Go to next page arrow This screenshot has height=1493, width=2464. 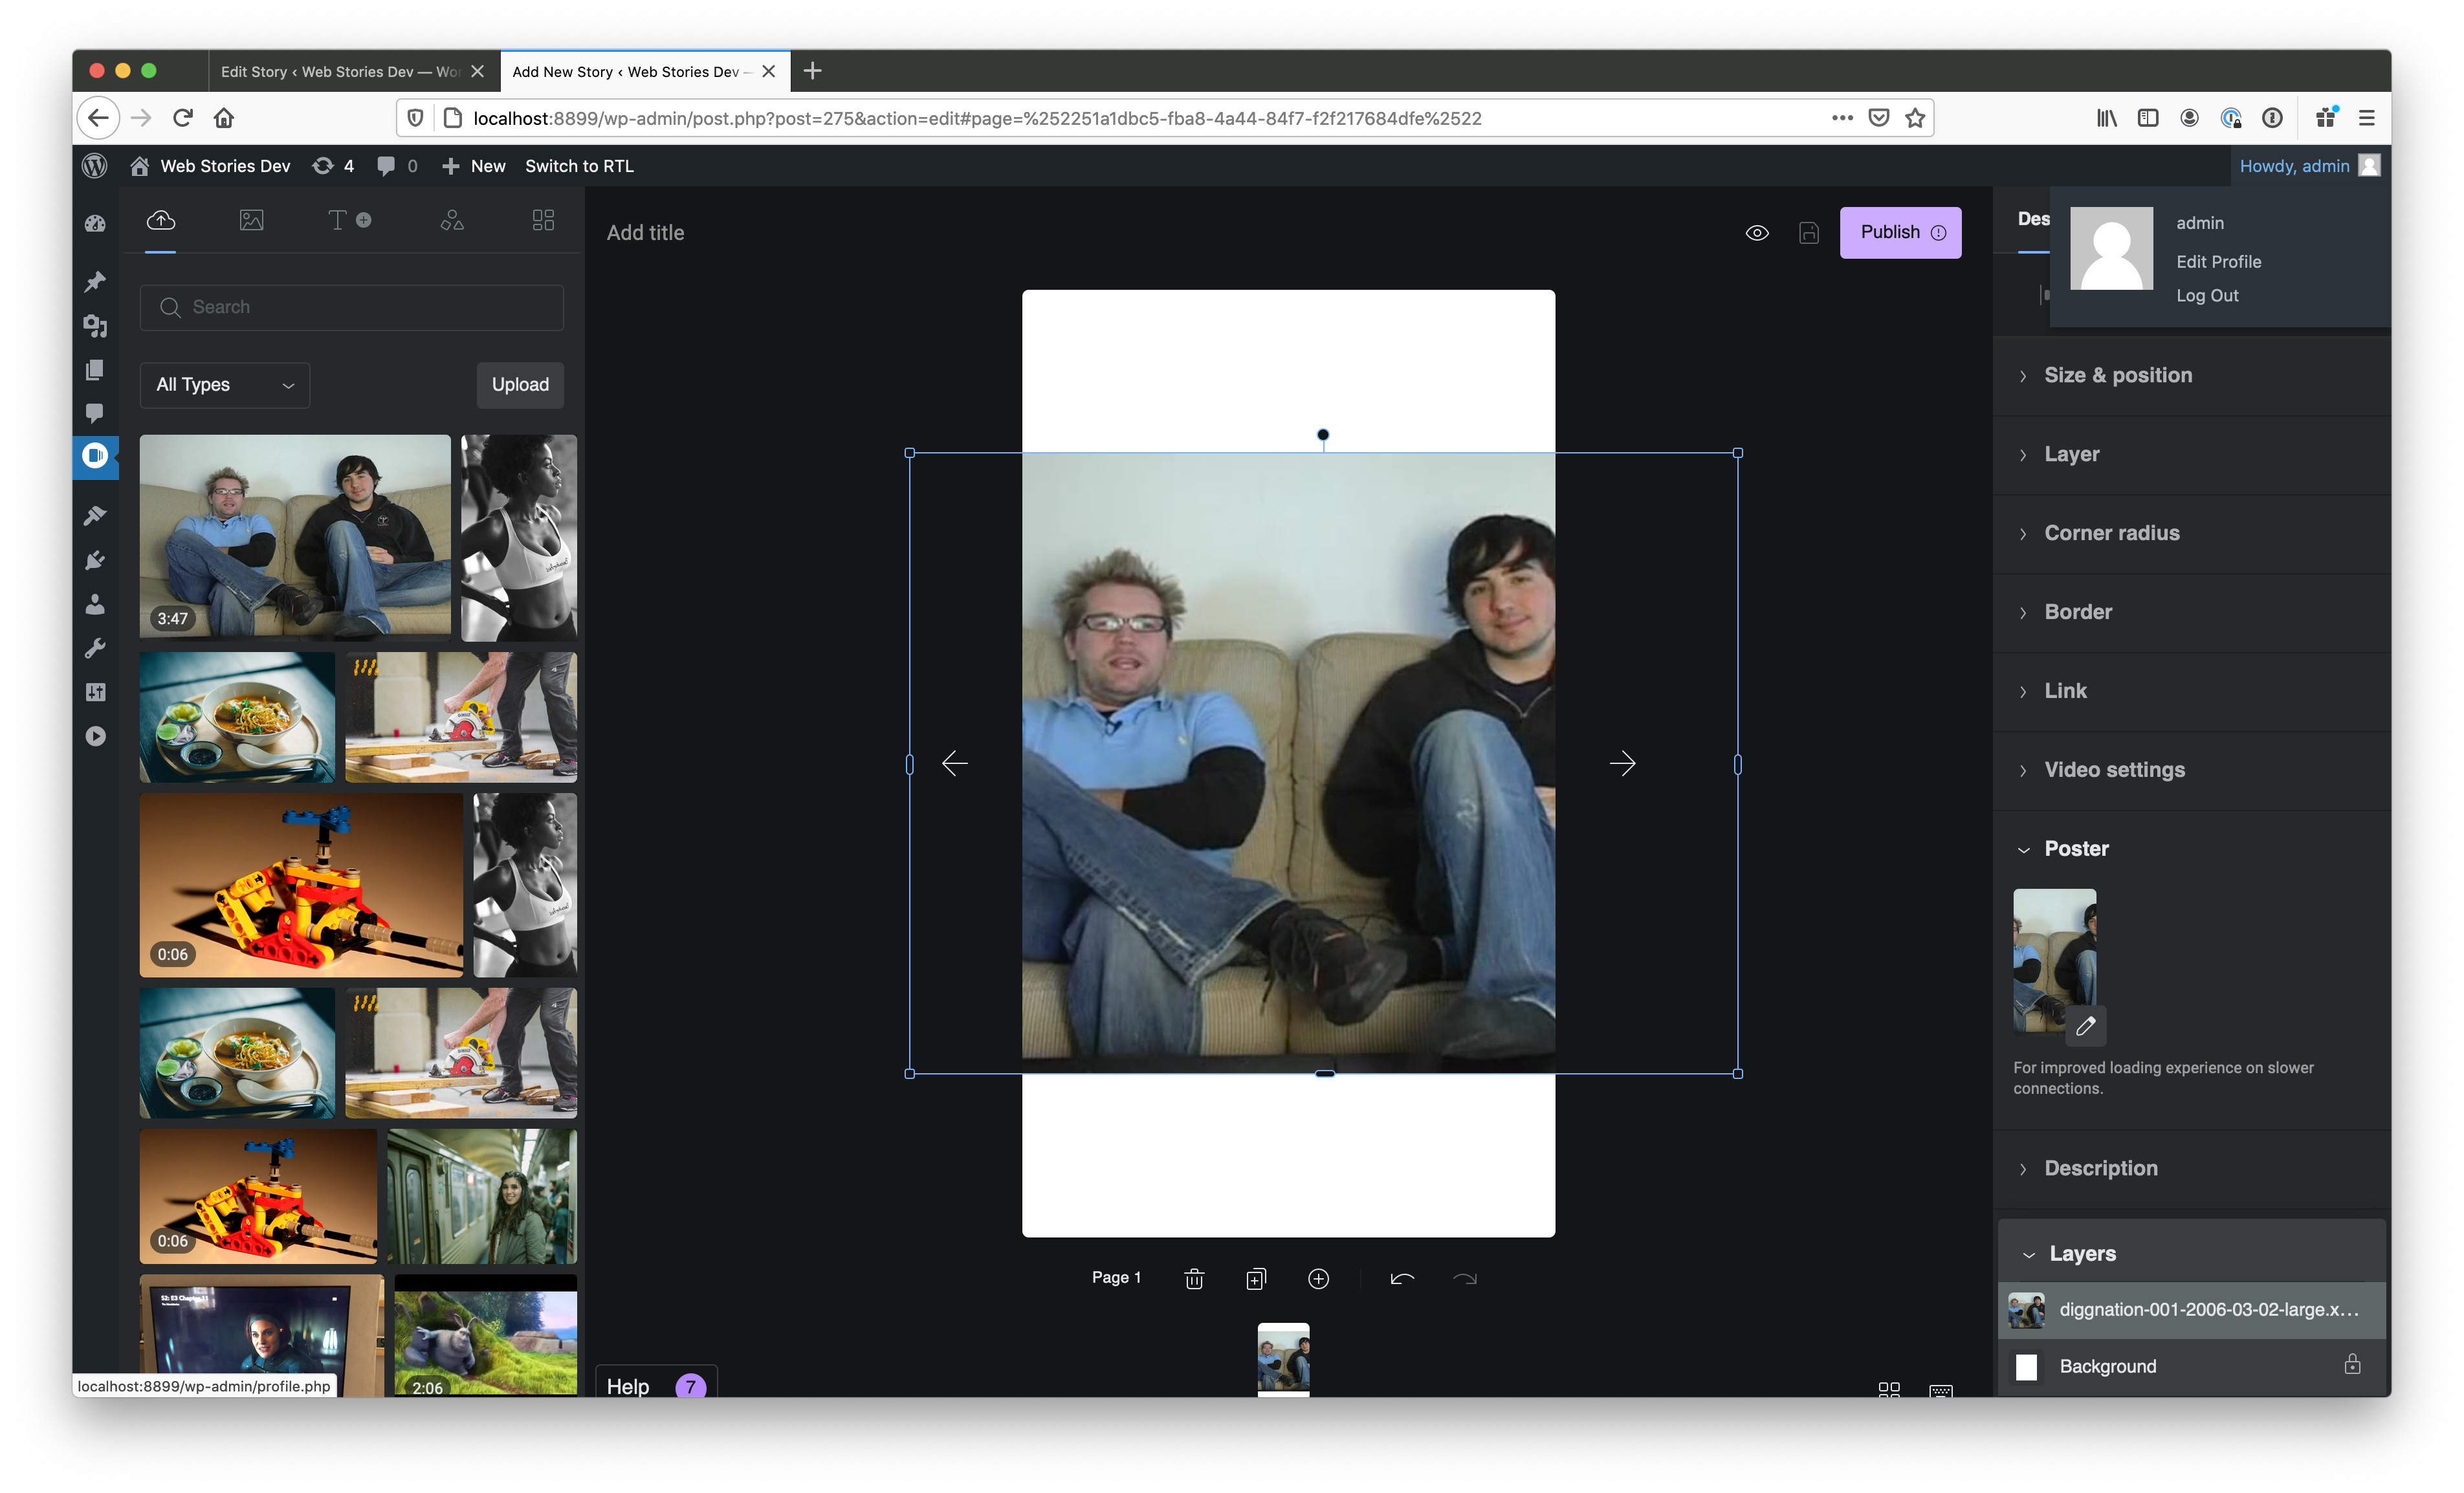click(x=1622, y=764)
